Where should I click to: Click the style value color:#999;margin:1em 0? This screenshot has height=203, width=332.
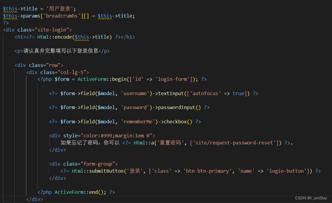click(x=116, y=136)
